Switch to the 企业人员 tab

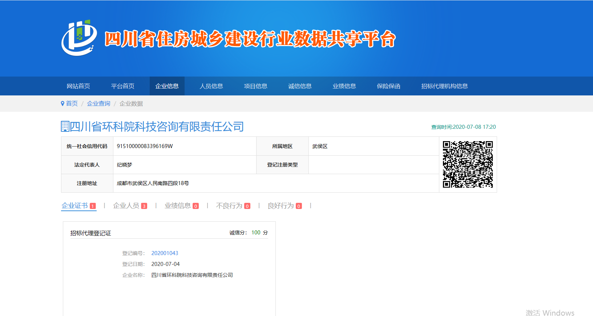click(x=126, y=206)
